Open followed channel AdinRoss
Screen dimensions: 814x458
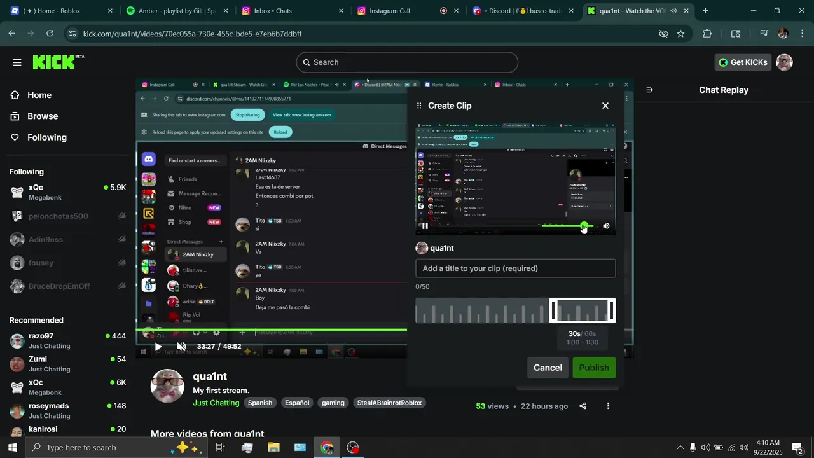click(68, 240)
